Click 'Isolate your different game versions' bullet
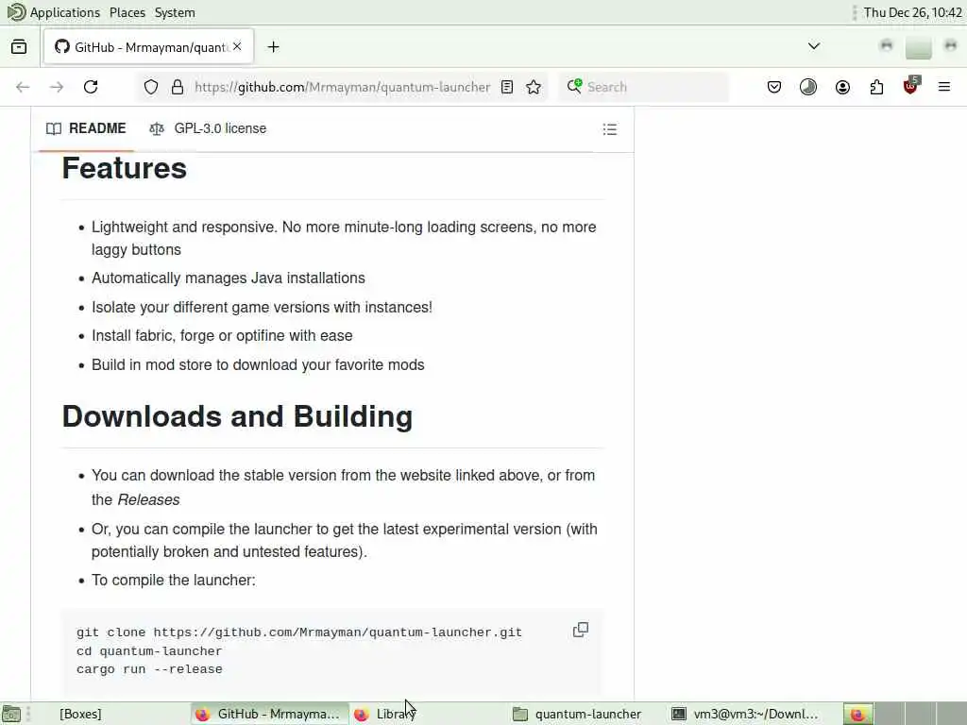Screen dimensions: 967x725 coord(262,307)
